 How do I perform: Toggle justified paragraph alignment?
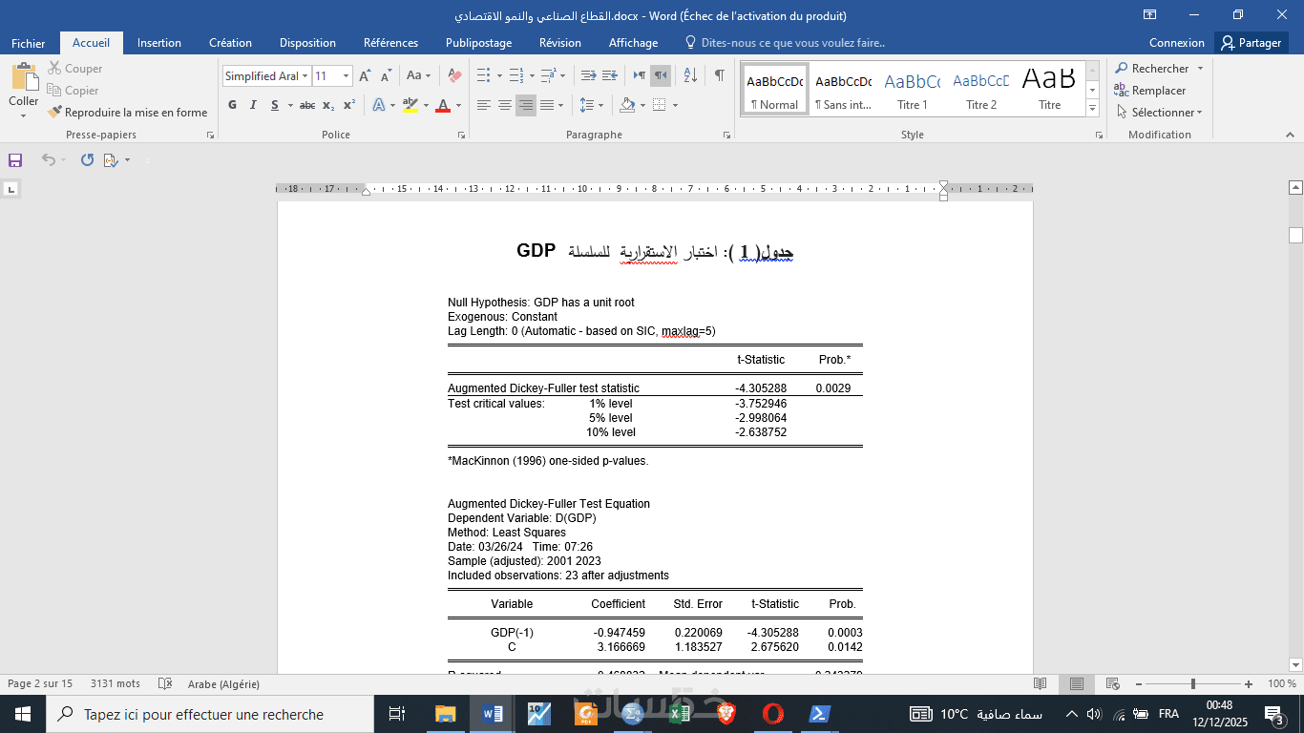547,105
